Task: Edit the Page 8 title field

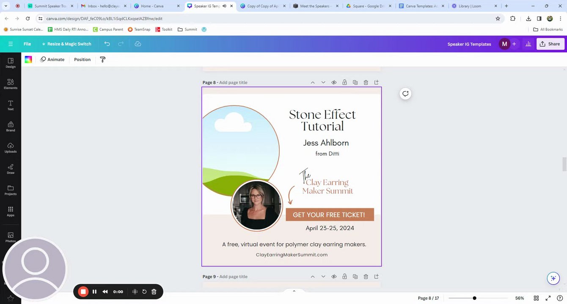Action: (x=233, y=82)
